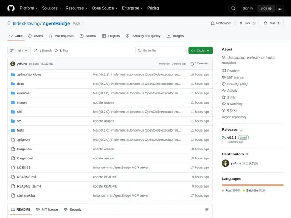This screenshot has width=291, height=218.
Task: Expand the Resources menu
Action: tap(76, 8)
